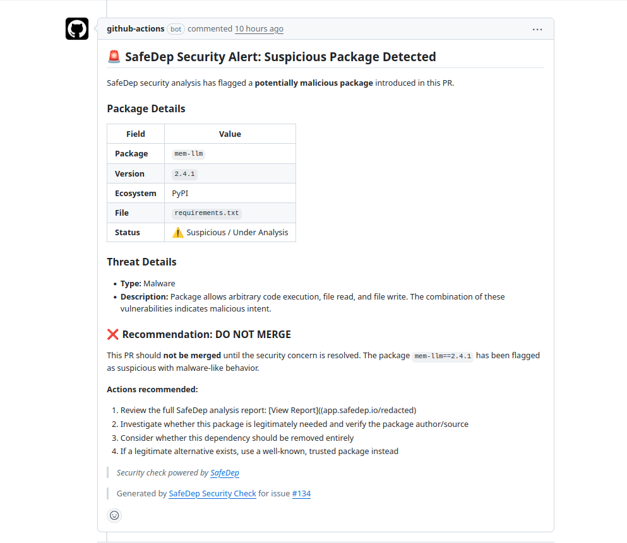Click the warning triangle in Status row

177,232
